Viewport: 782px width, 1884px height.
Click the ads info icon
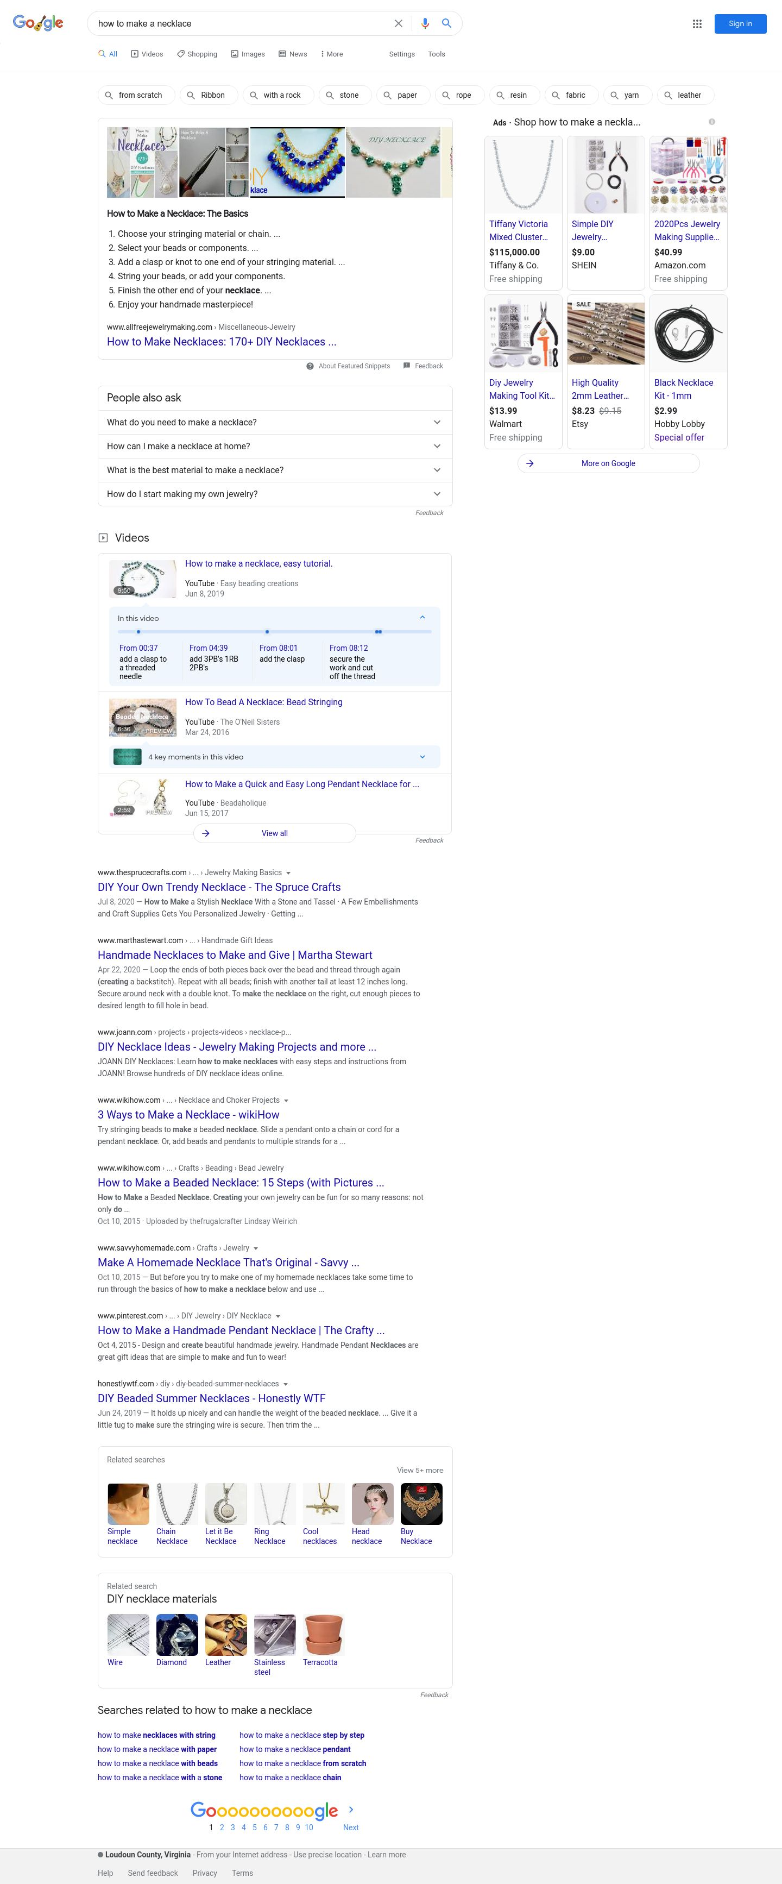[x=712, y=121]
